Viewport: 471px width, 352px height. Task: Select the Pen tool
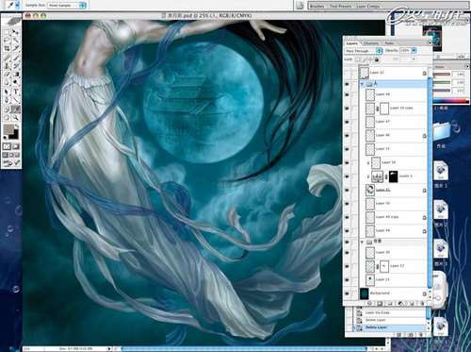pos(7,100)
